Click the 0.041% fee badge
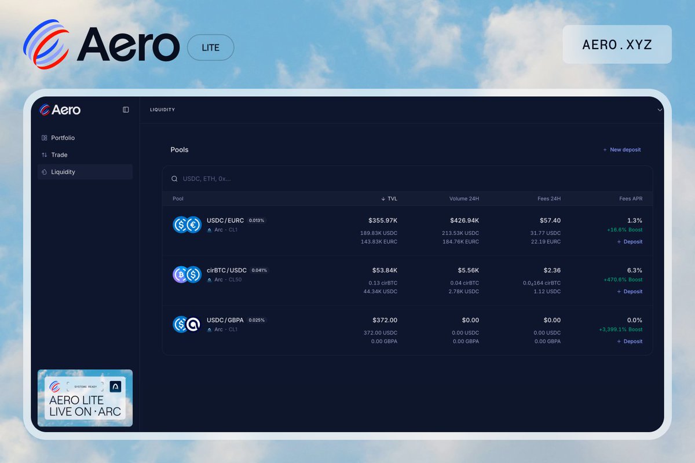This screenshot has height=463, width=695. click(259, 270)
